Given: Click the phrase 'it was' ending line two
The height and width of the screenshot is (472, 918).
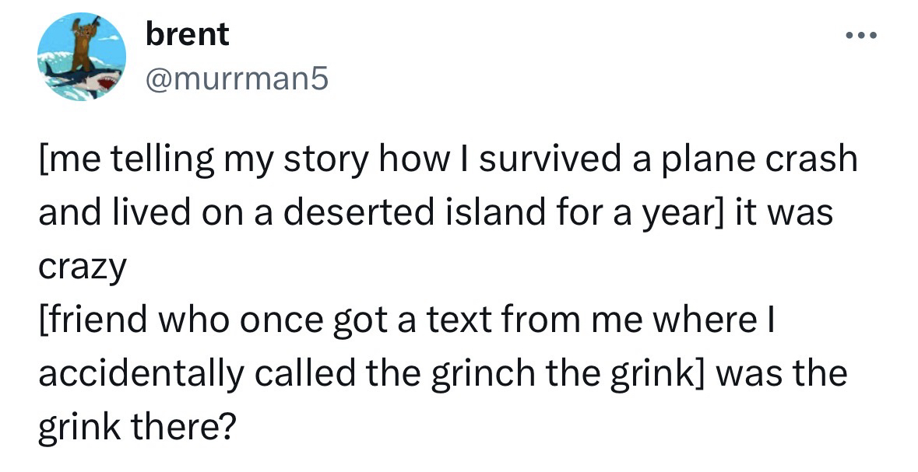Looking at the screenshot, I should [x=789, y=212].
